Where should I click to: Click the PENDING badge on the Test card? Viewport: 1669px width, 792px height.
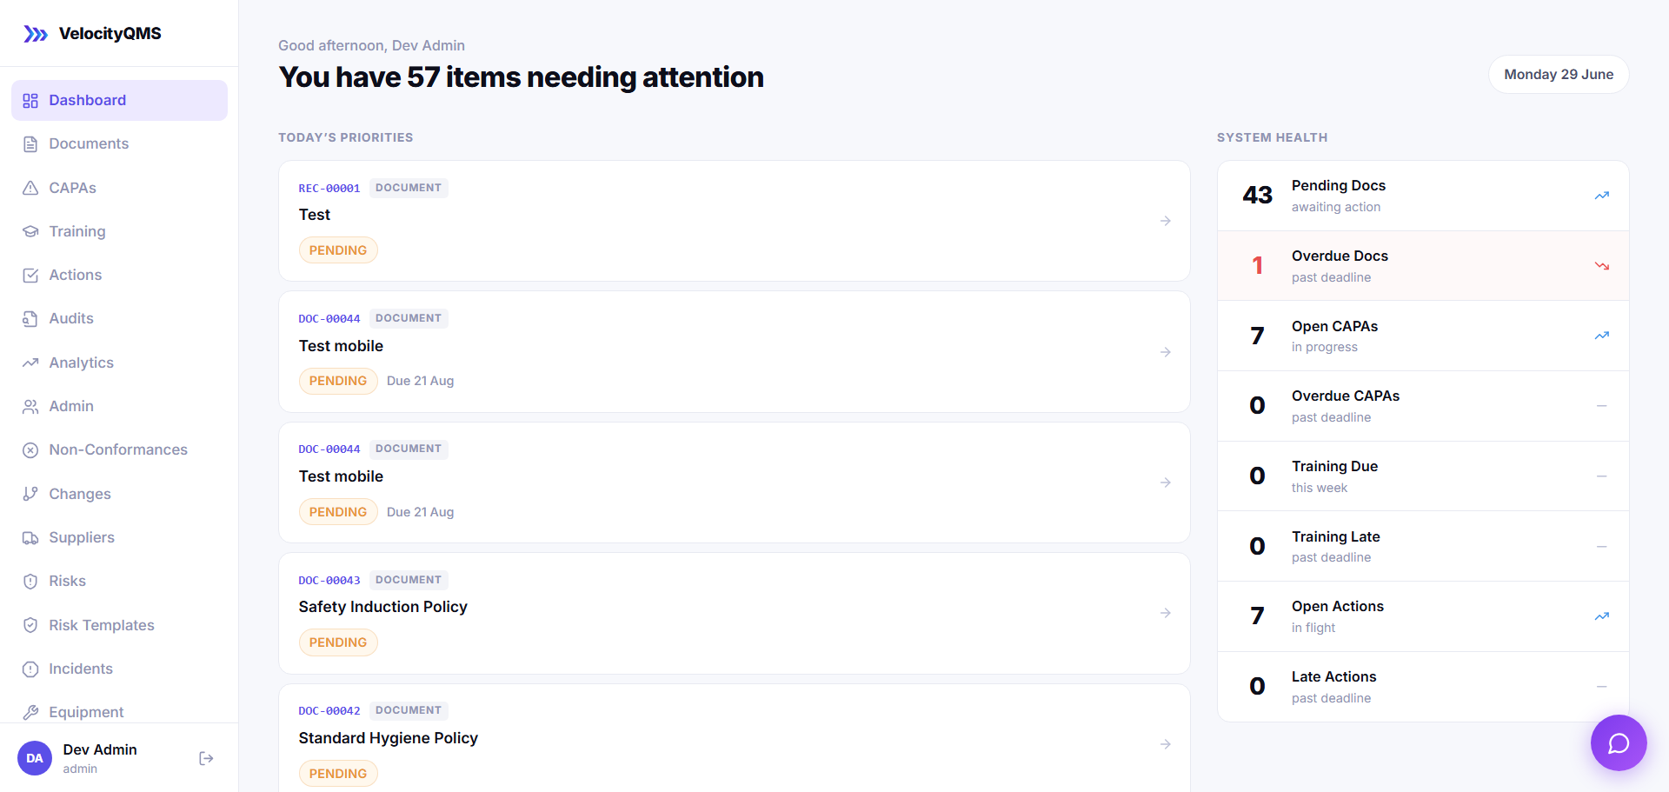pos(338,250)
